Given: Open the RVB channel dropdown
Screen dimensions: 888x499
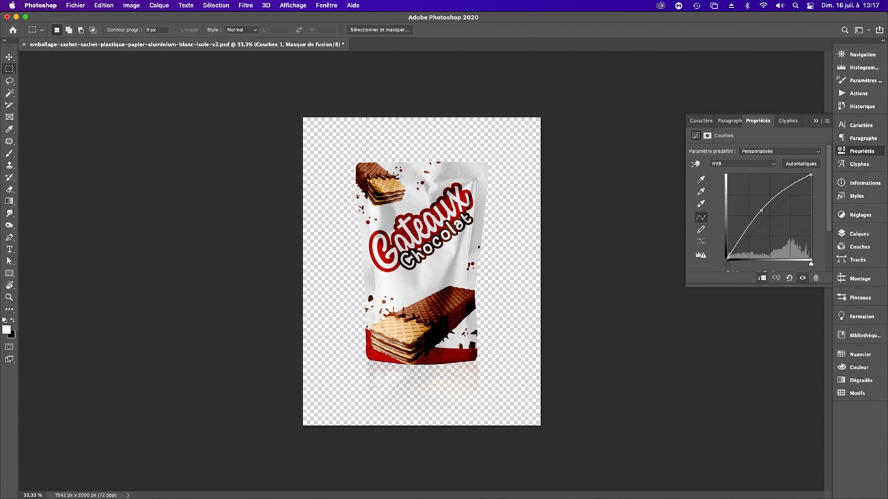Looking at the screenshot, I should 743,163.
